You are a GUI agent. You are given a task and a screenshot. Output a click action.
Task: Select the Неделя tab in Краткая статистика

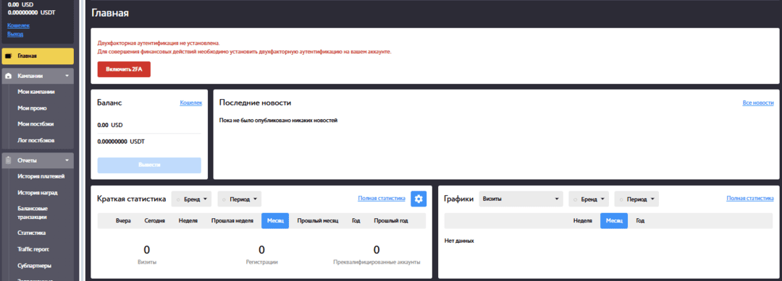click(x=188, y=221)
